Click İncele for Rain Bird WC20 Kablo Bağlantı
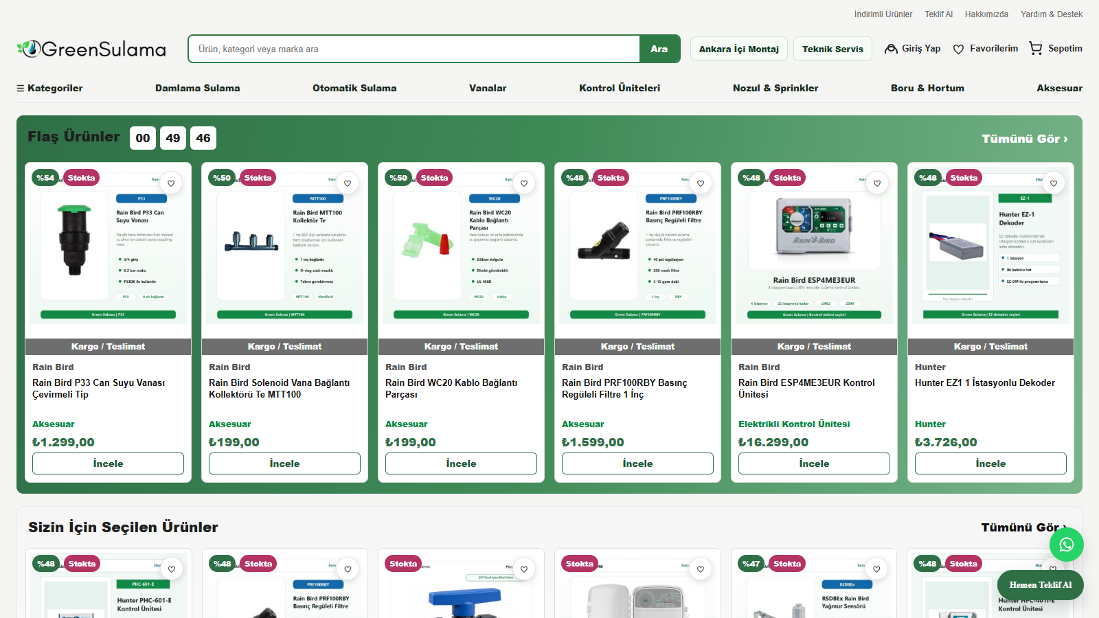 coord(461,463)
